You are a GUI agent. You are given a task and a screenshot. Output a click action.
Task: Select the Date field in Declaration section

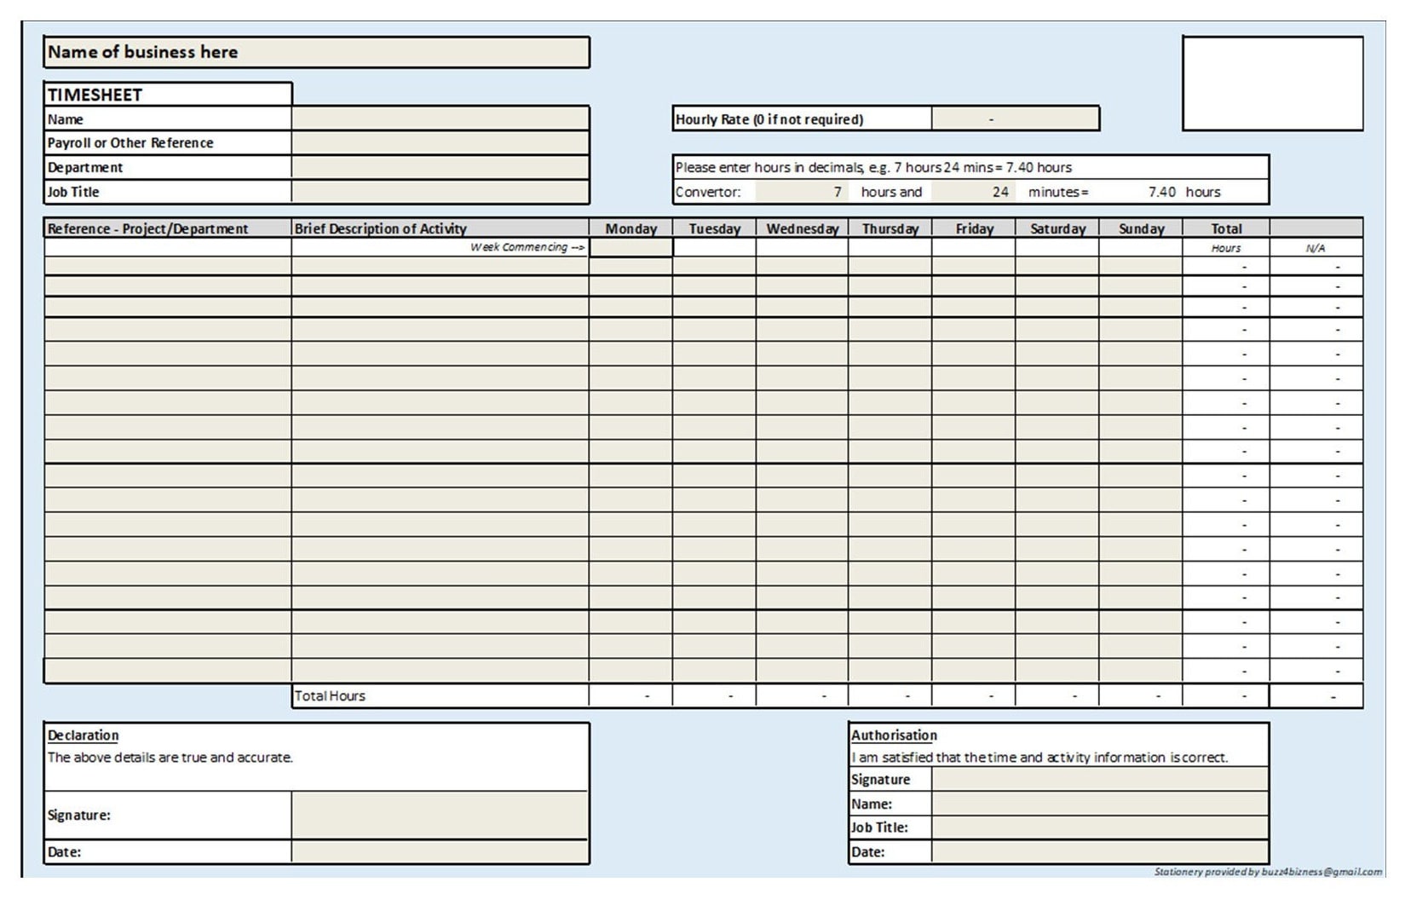439,850
